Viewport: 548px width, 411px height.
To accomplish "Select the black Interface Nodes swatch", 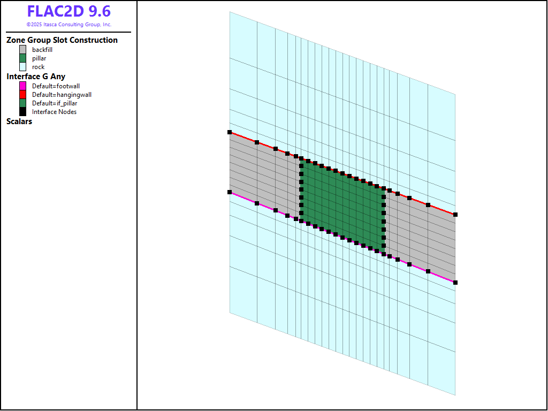I will tap(22, 112).
